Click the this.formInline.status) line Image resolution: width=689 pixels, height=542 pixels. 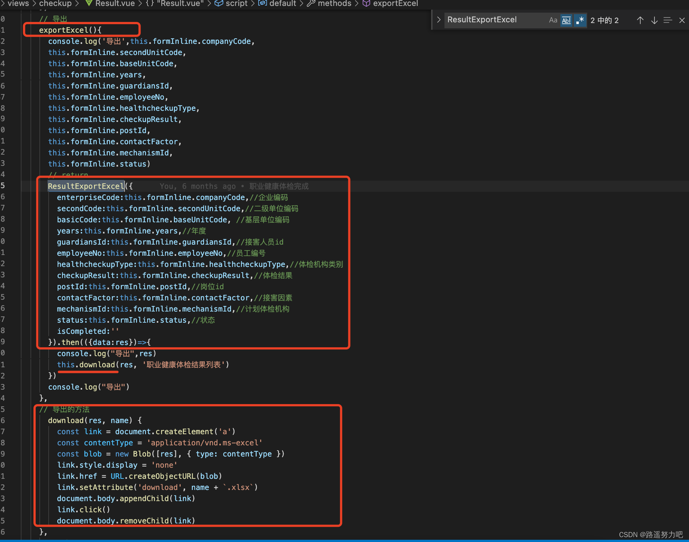coord(99,164)
